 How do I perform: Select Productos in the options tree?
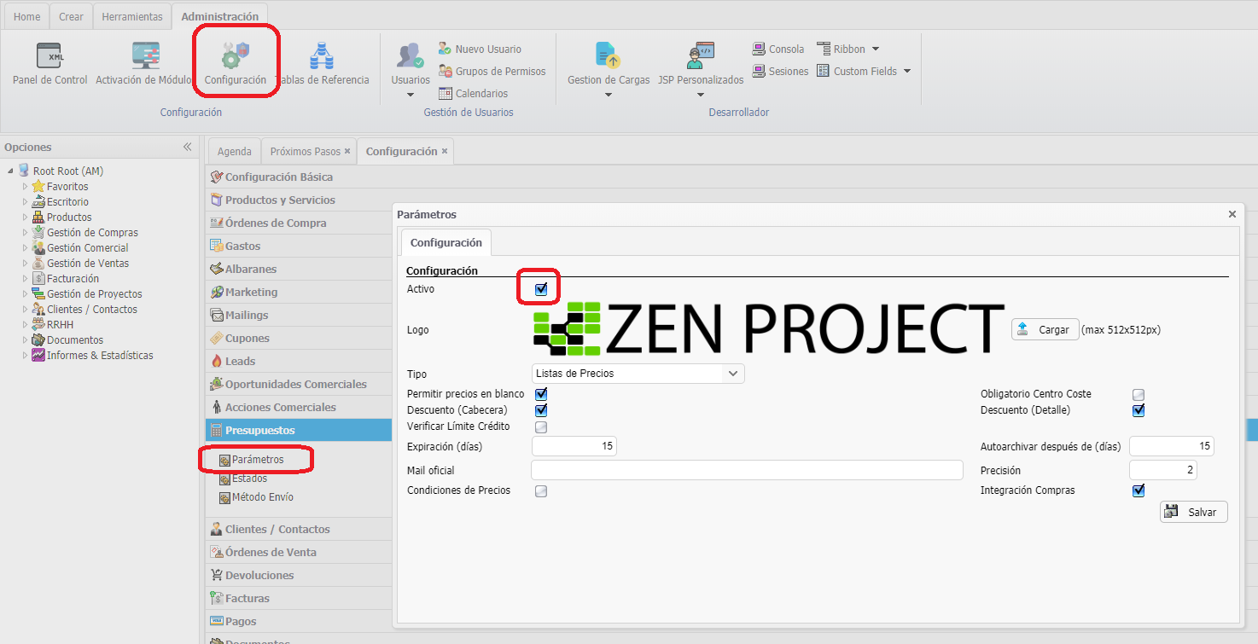tap(69, 218)
